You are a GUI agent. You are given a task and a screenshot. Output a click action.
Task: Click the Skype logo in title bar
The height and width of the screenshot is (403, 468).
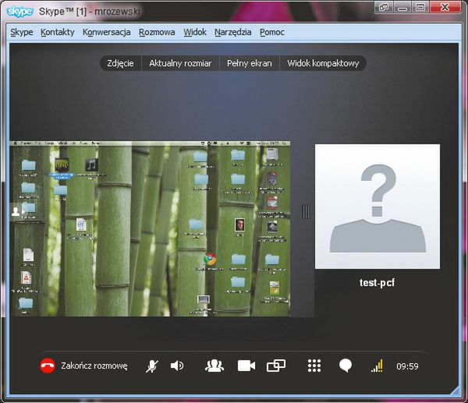tap(19, 12)
